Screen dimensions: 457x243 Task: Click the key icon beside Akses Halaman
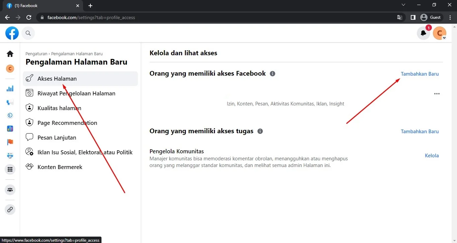30,79
